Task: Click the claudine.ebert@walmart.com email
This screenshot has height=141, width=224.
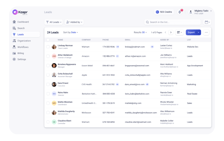Action: pos(138,122)
